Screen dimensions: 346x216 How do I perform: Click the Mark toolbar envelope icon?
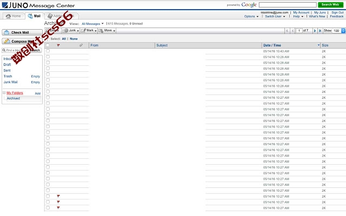[83, 30]
